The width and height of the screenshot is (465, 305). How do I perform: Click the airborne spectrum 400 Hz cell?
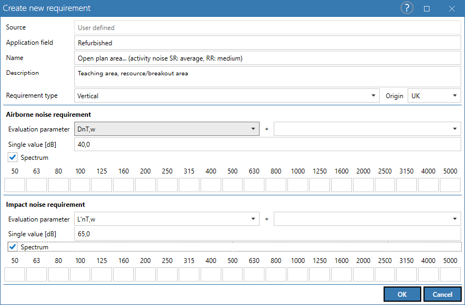click(211, 185)
